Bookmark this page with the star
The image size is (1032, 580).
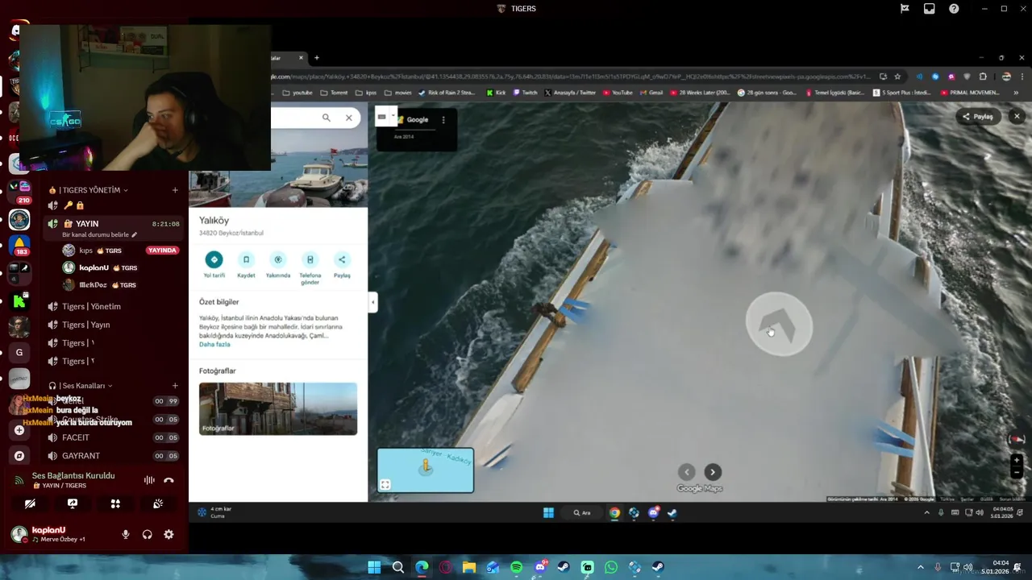pyautogui.click(x=897, y=77)
